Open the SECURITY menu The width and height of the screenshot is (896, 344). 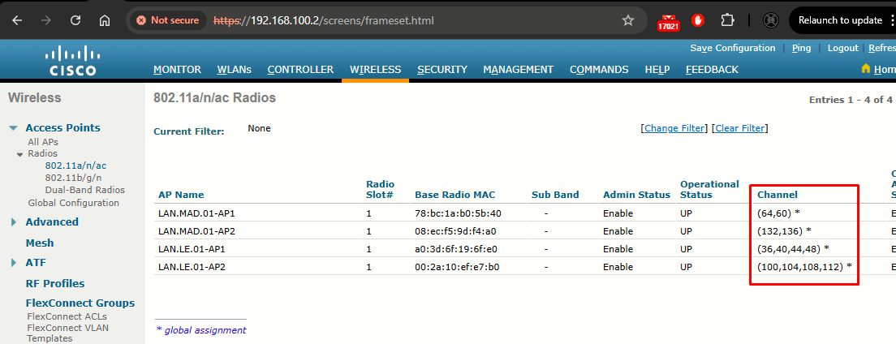[x=442, y=70]
